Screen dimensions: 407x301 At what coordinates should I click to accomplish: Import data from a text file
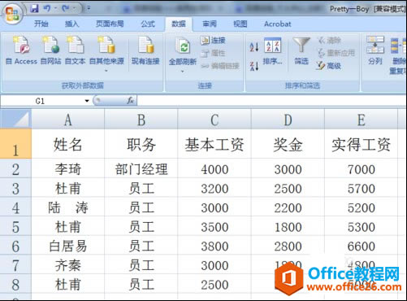point(76,51)
